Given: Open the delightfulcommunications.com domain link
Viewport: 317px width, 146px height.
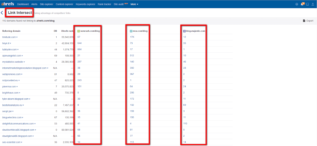Looking at the screenshot, I should [x=18, y=124].
